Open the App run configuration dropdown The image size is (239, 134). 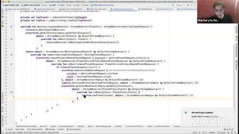coord(180,5)
